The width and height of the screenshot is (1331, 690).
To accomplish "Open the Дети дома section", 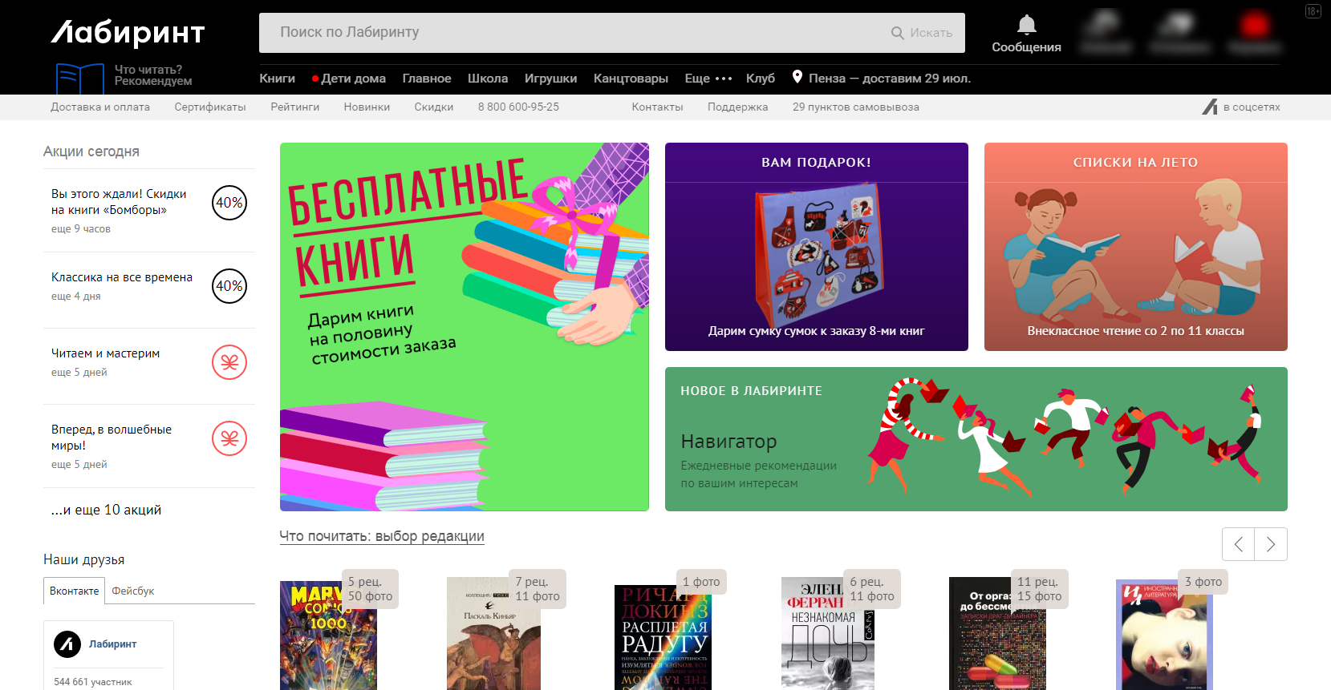I will click(x=349, y=79).
